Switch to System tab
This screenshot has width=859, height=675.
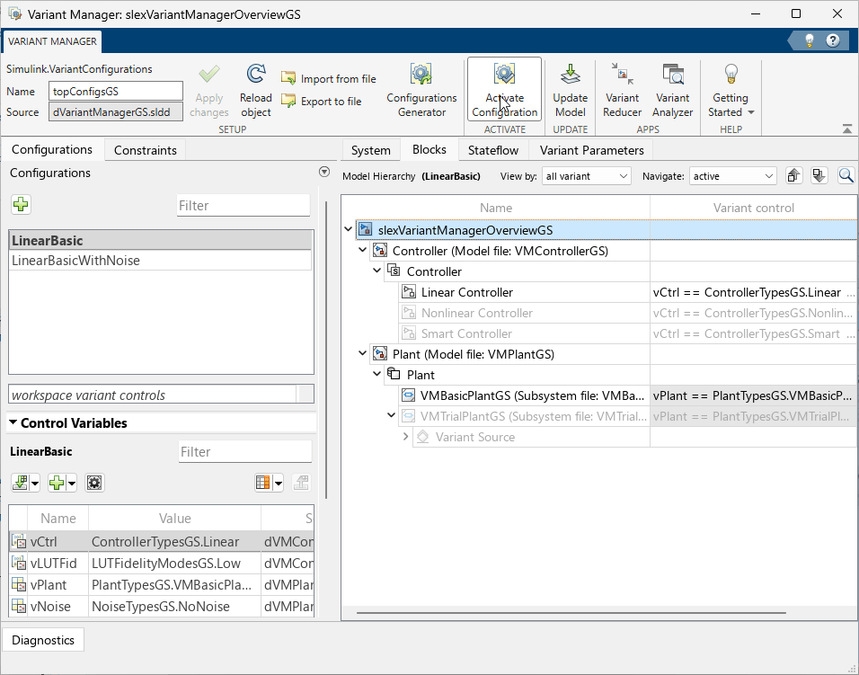pyautogui.click(x=371, y=150)
